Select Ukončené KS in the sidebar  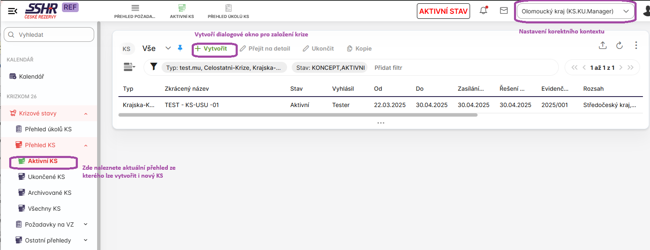point(46,177)
